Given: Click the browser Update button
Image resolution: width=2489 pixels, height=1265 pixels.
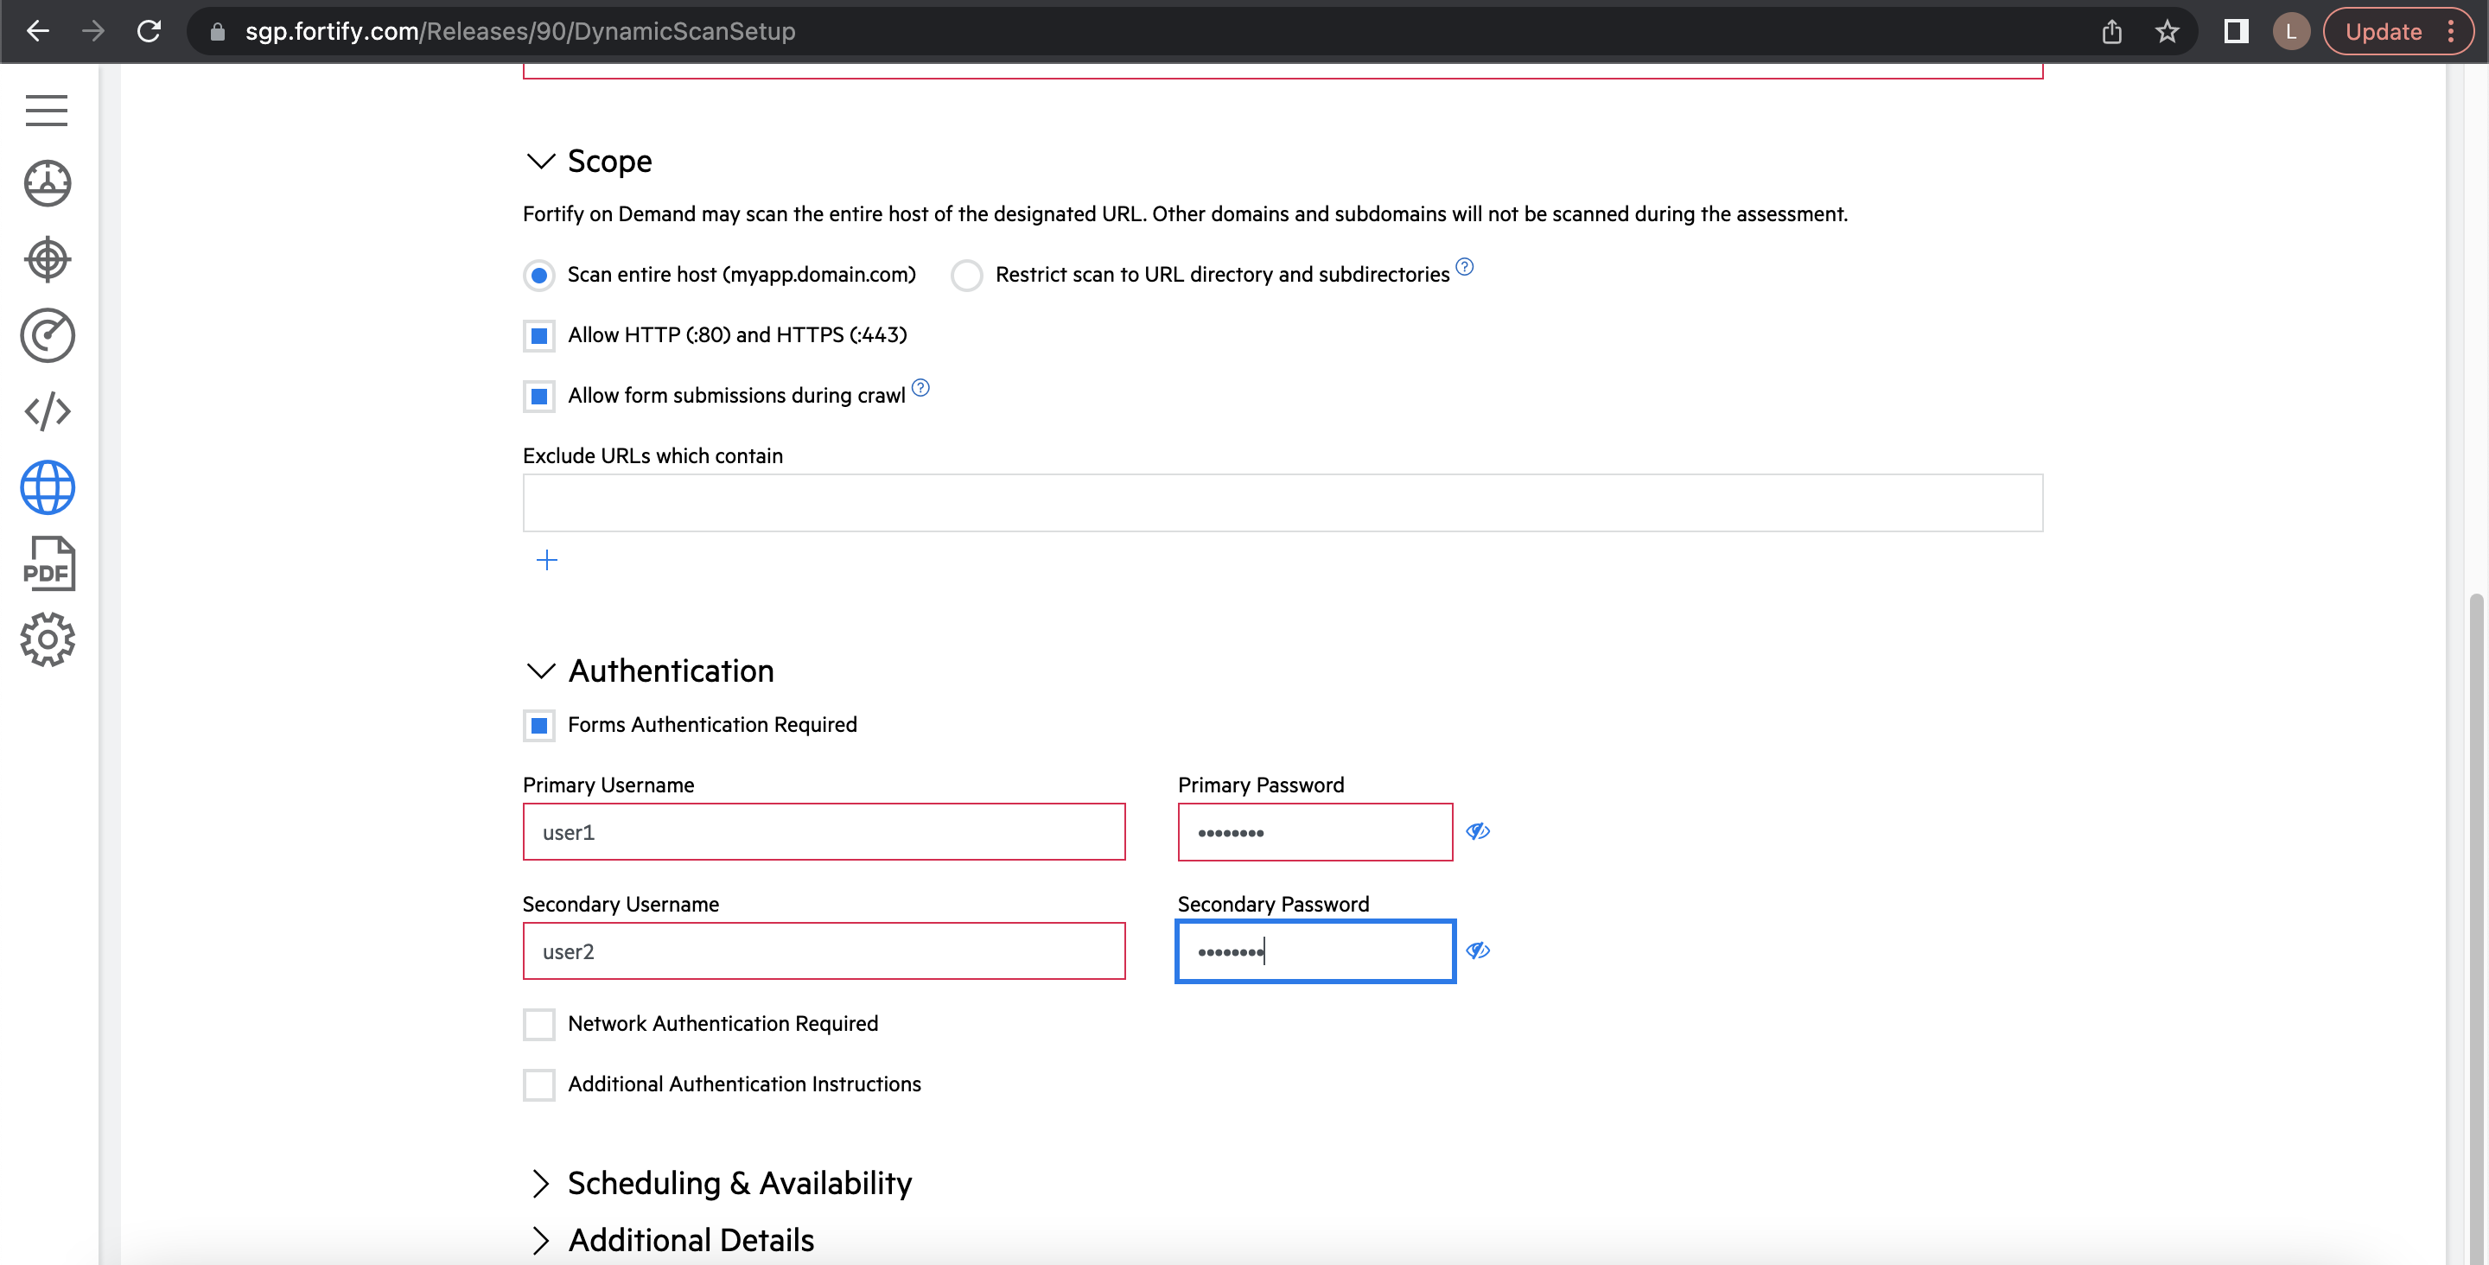Looking at the screenshot, I should [2382, 32].
